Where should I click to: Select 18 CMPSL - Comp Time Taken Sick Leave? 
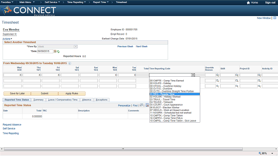175,121
